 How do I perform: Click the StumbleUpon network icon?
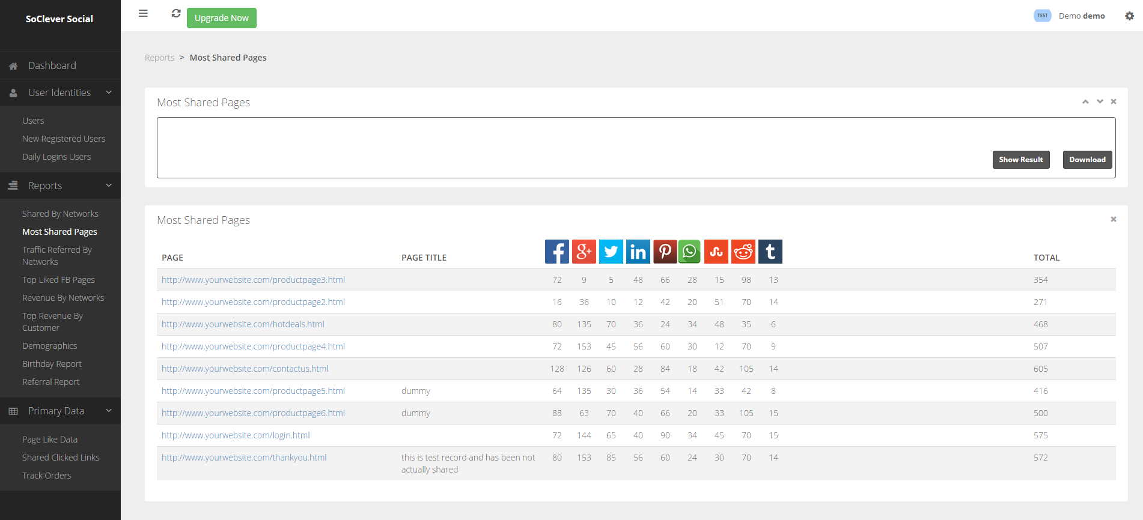pos(716,252)
